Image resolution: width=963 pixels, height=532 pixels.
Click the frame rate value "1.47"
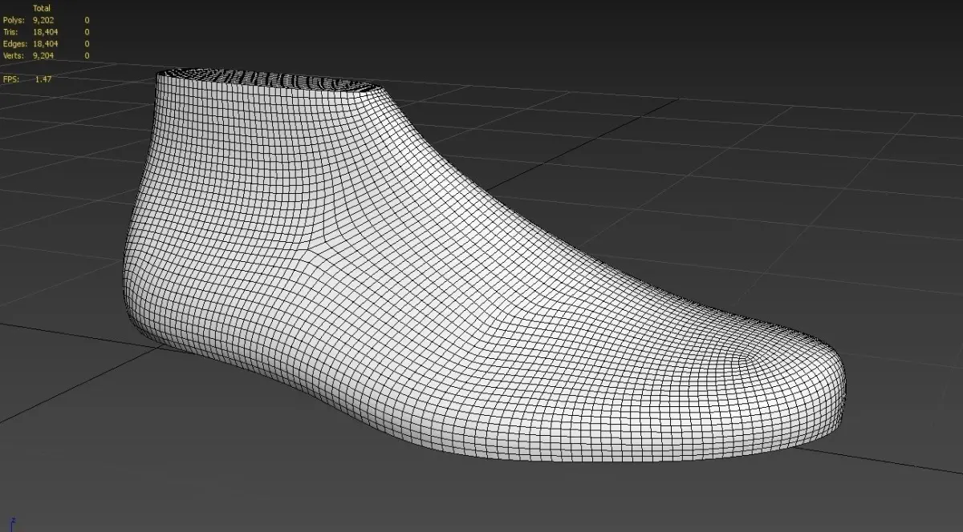tap(43, 79)
